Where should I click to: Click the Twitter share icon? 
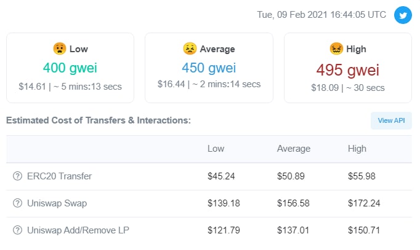[x=403, y=15]
